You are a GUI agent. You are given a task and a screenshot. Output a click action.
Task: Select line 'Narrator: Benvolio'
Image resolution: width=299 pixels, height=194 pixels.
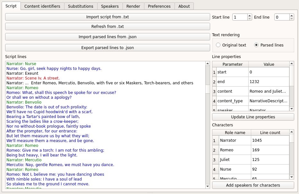pyautogui.click(x=24, y=102)
